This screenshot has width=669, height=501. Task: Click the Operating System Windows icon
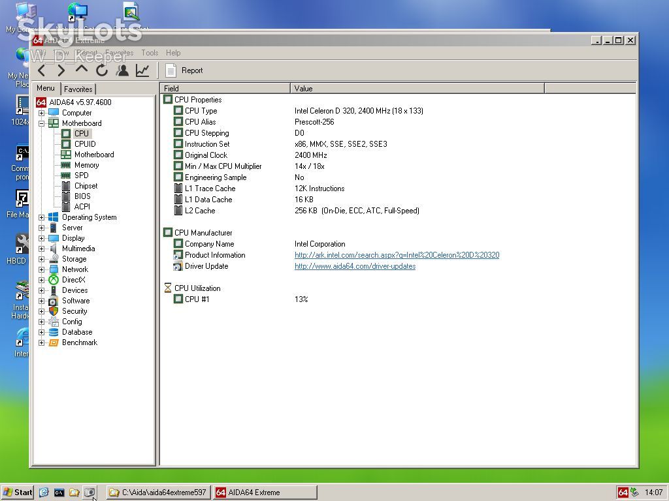54,217
